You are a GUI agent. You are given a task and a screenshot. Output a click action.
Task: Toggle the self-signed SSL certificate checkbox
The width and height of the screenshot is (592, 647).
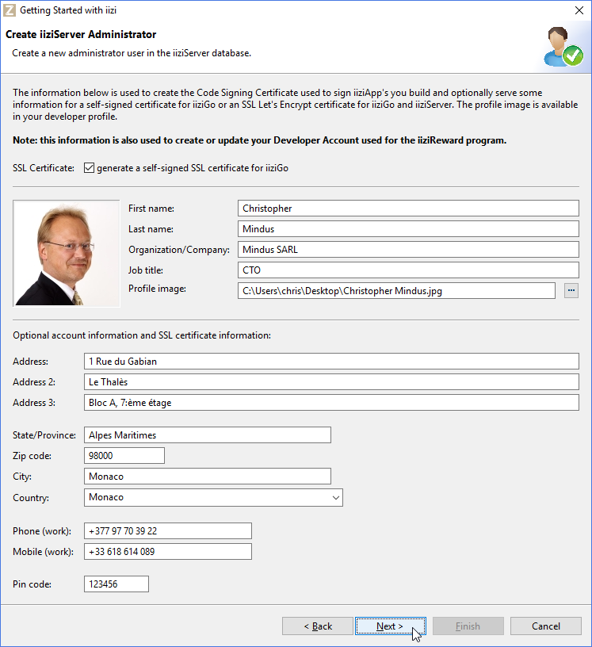[89, 168]
